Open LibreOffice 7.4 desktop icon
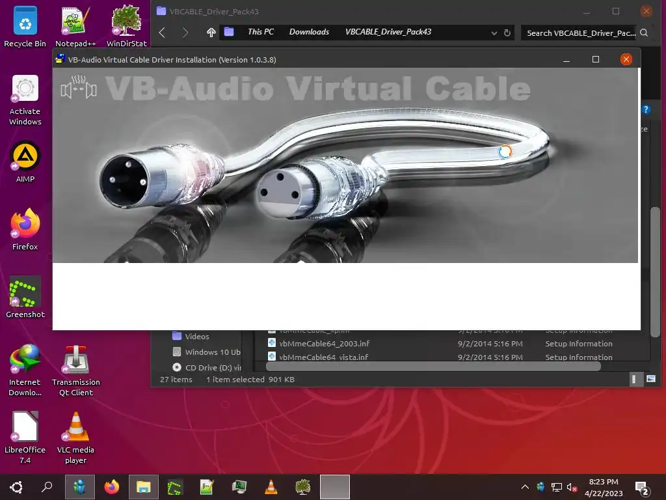 coord(25,438)
